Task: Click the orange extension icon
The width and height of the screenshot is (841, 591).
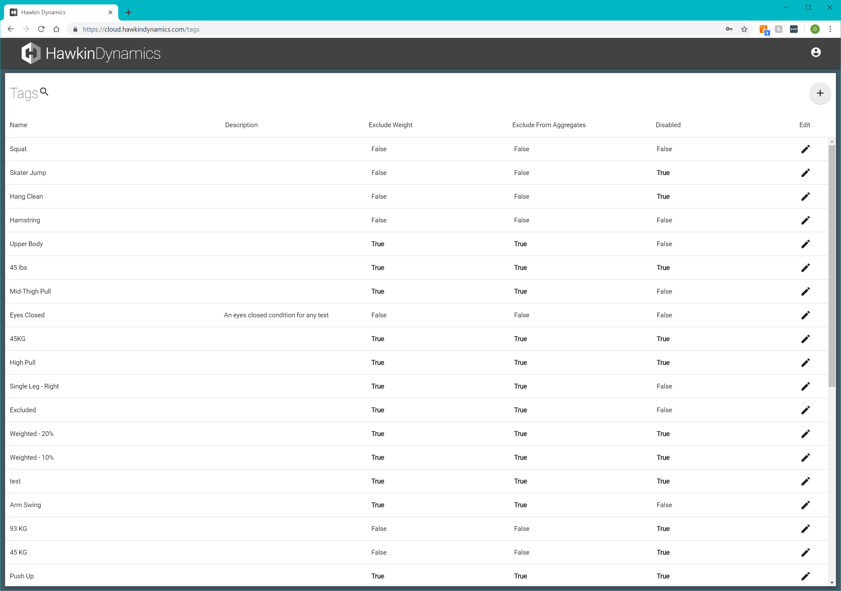Action: point(764,30)
